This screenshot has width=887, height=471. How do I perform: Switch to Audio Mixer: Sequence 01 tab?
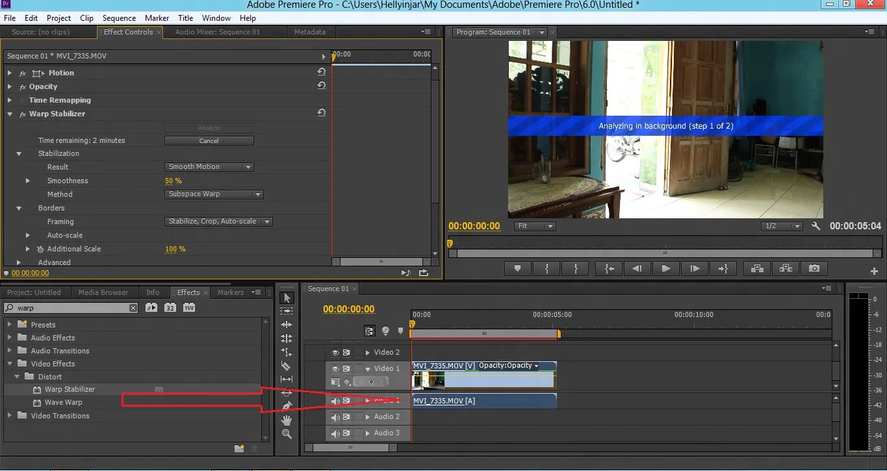218,32
